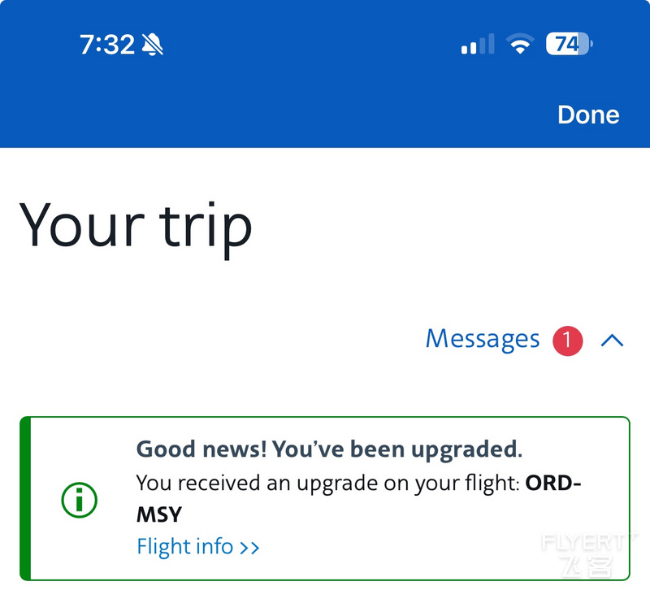Tap the upgrade headline text
Viewport: 650px width, 590px height.
(x=329, y=449)
